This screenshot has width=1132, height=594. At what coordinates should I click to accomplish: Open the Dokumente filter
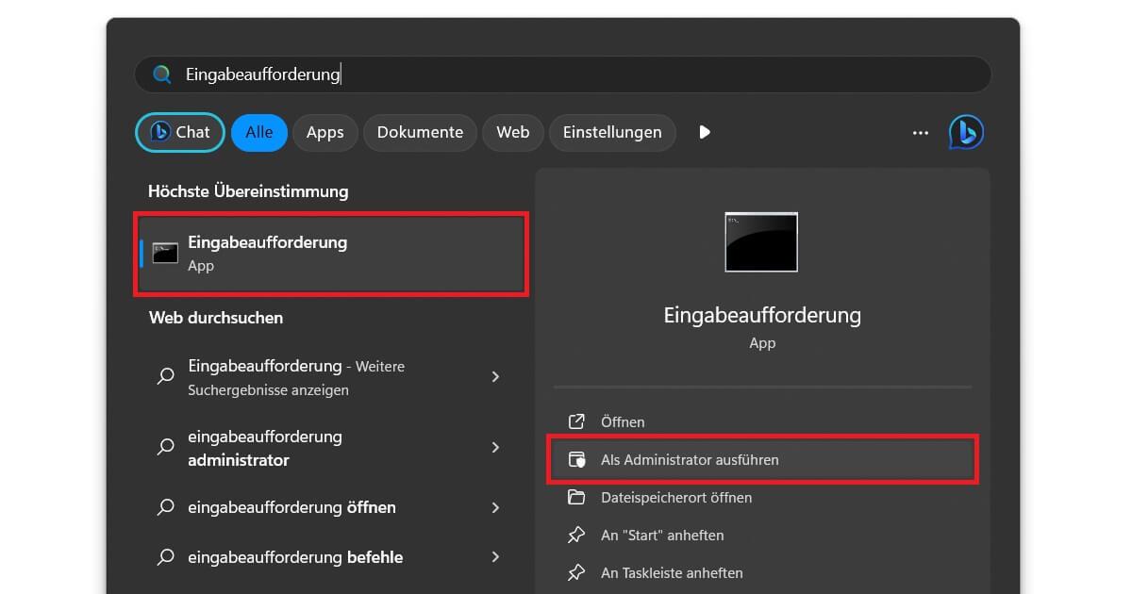click(x=420, y=132)
